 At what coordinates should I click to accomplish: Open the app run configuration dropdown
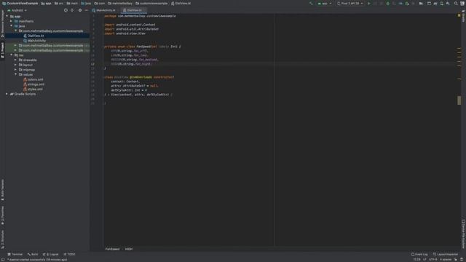pyautogui.click(x=325, y=4)
